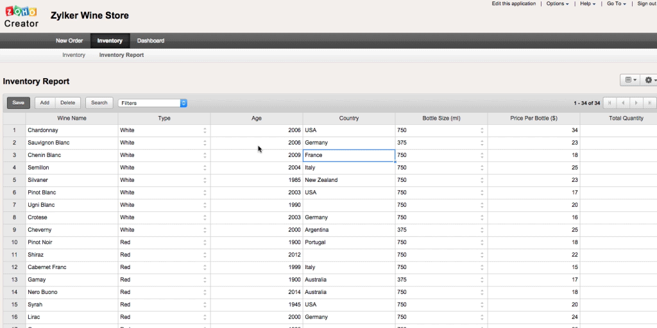Click the Edit this application link
Image resolution: width=657 pixels, height=328 pixels.
pyautogui.click(x=513, y=4)
